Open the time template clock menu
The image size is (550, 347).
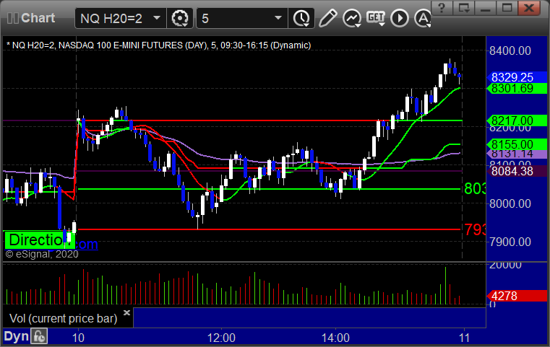[x=301, y=18]
